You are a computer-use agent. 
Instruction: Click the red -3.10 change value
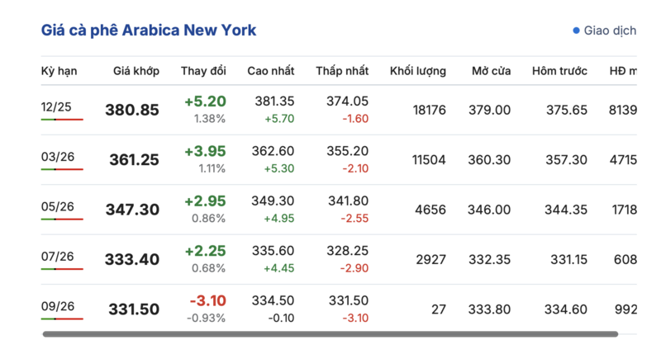click(x=208, y=300)
